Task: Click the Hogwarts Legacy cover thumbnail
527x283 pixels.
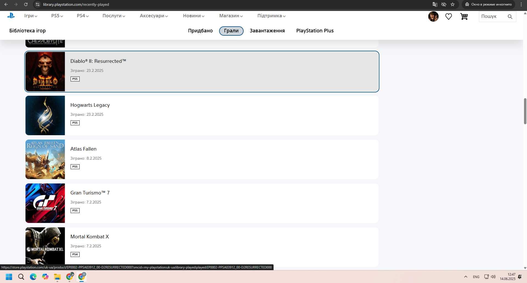Action: (x=45, y=115)
